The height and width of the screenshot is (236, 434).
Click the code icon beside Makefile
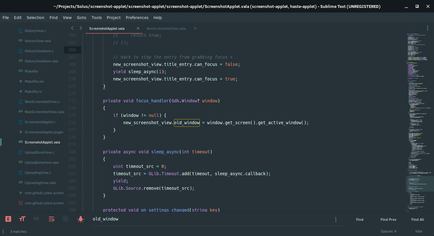[21, 71]
